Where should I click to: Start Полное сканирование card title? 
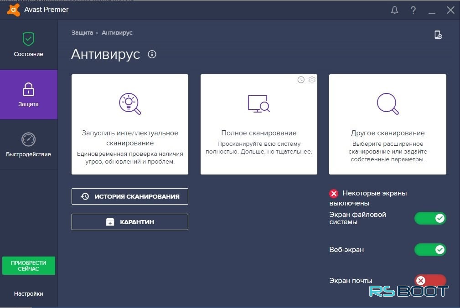259,133
